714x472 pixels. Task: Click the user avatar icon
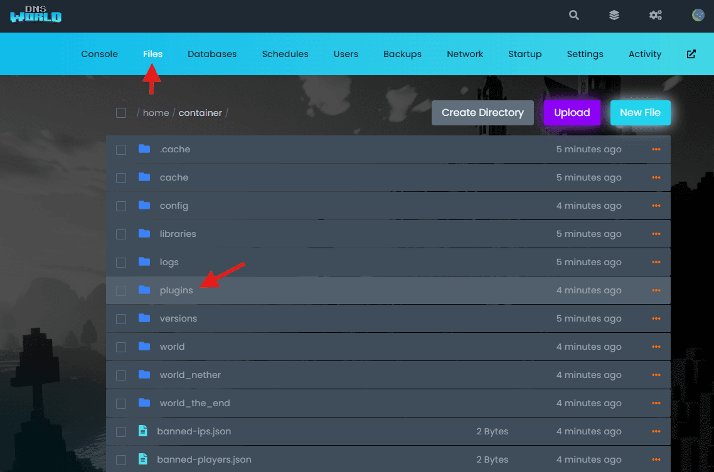click(x=698, y=16)
